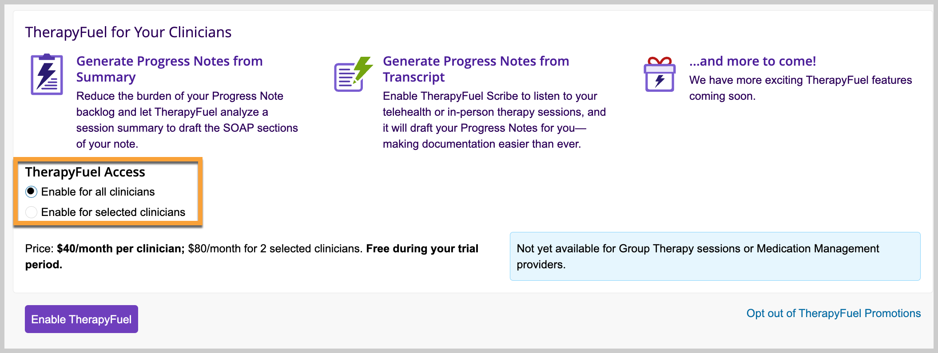Click the clipboard lightning Summary icon
Viewport: 938px width, 353px height.
point(47,75)
